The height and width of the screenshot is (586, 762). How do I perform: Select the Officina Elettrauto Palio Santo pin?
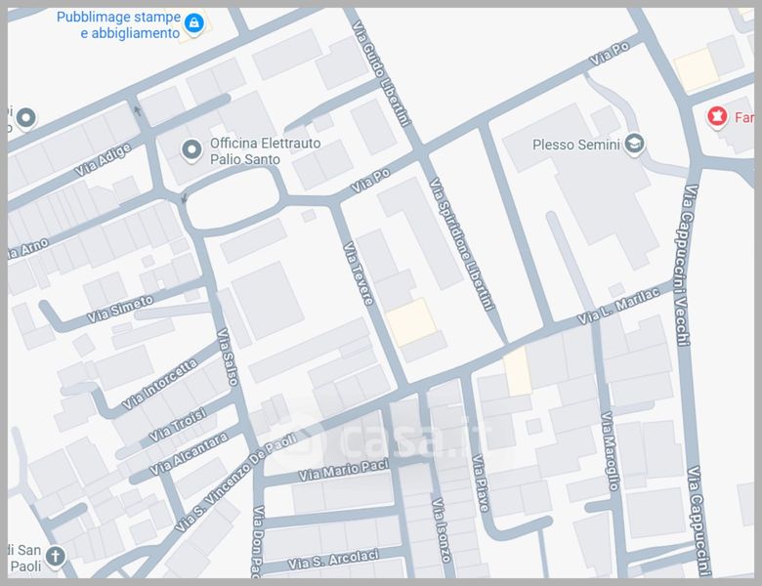coord(192,149)
